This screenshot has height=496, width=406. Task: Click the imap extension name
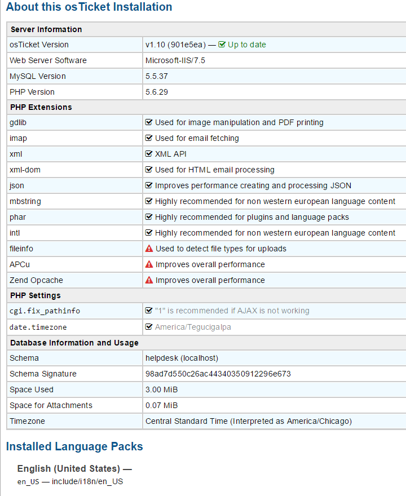tap(18, 138)
